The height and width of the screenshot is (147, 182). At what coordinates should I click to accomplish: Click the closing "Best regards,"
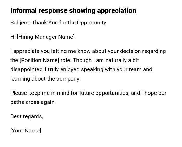(x=27, y=116)
